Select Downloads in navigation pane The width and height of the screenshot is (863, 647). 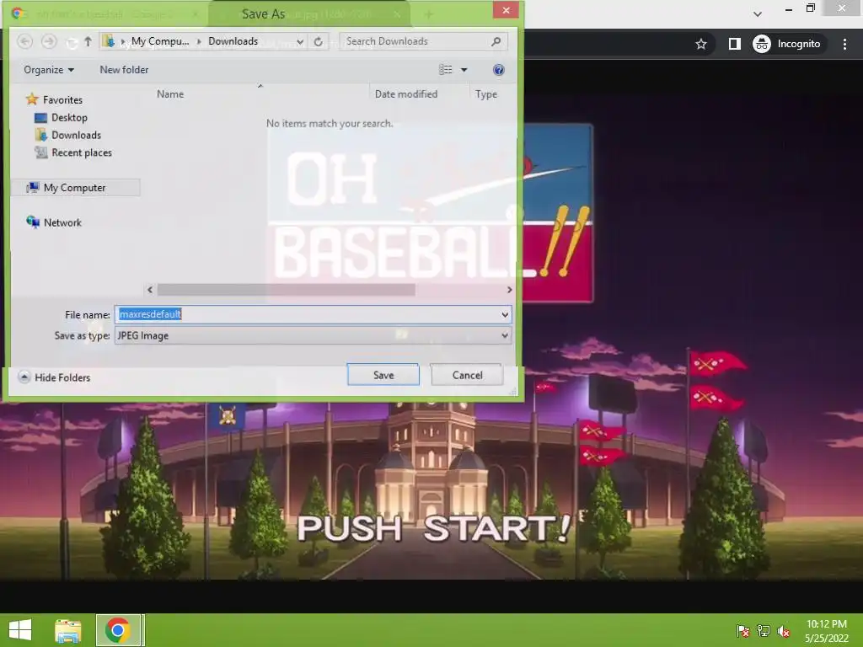point(68,136)
